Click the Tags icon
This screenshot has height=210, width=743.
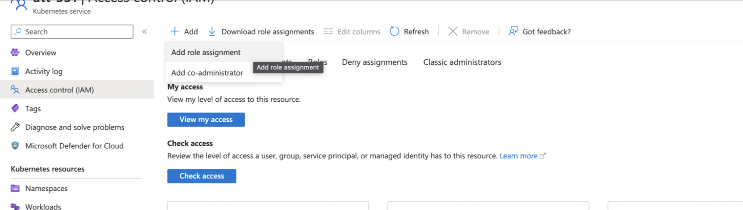coord(15,108)
